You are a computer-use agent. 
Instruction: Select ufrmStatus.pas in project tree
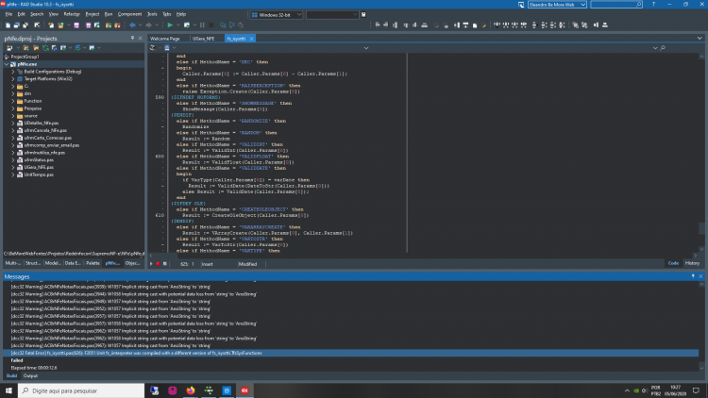39,159
